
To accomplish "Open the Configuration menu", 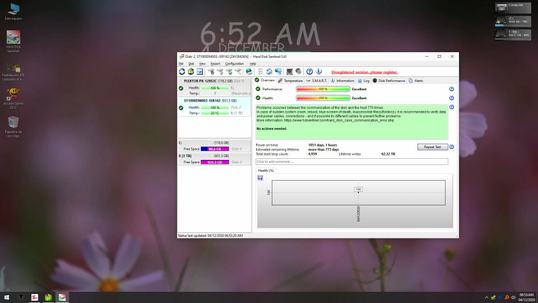I will [x=234, y=63].
